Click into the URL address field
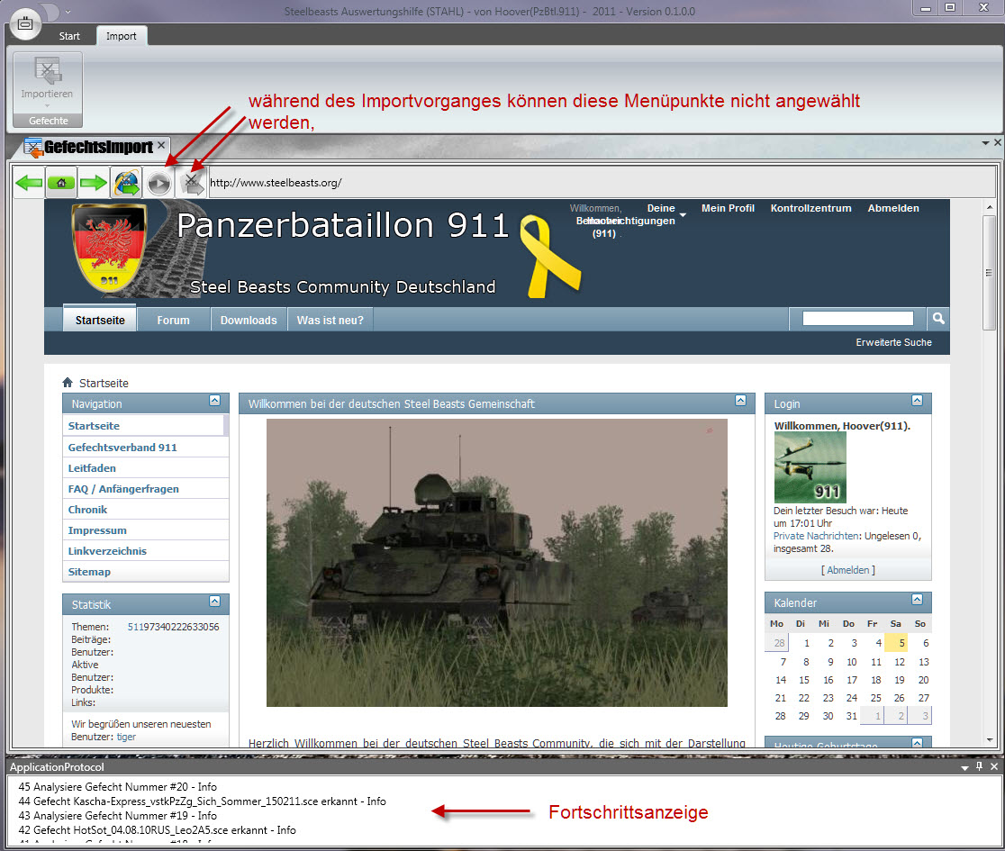1005x851 pixels. (594, 183)
